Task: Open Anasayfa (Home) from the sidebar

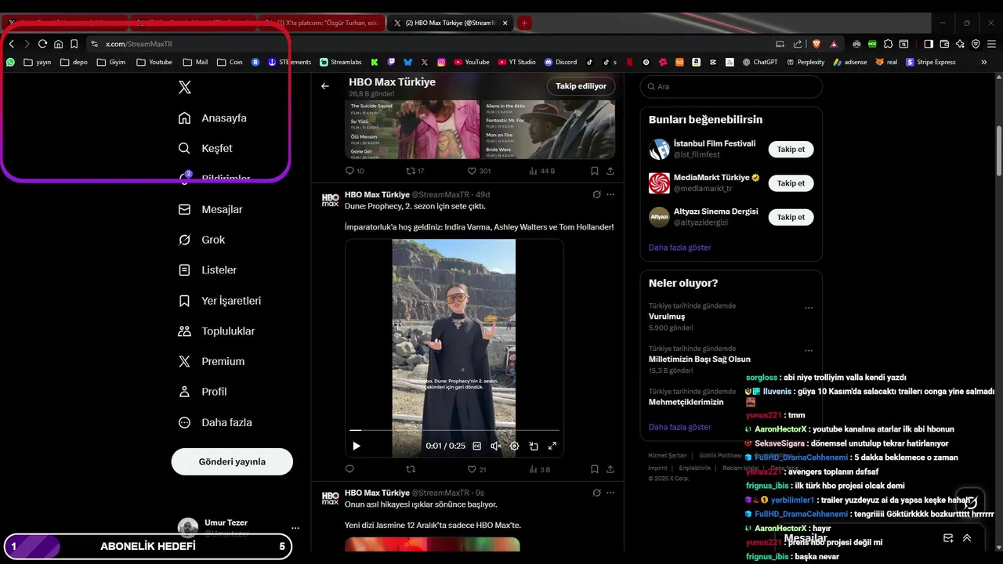Action: [x=212, y=118]
